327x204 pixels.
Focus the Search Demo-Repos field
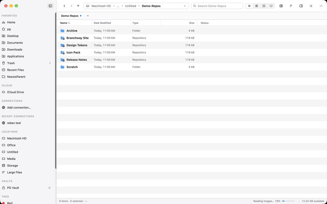pos(217,6)
